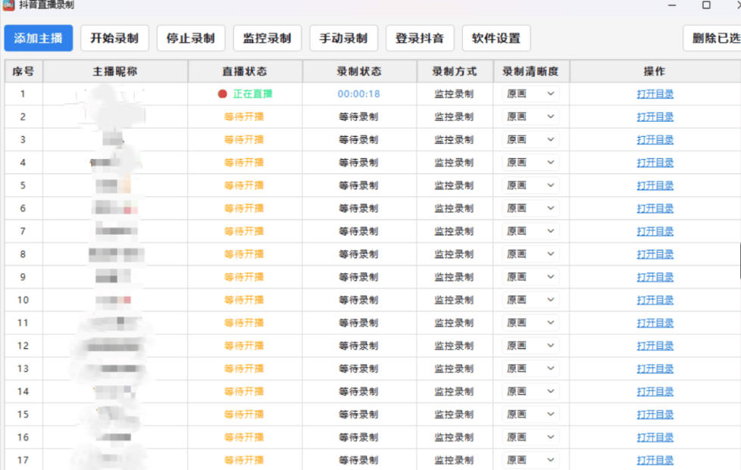The width and height of the screenshot is (741, 470).
Task: Click the app icon in title bar
Action: point(8,5)
